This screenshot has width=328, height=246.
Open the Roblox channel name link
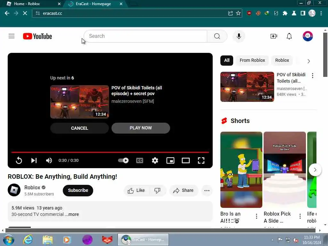[x=32, y=187]
